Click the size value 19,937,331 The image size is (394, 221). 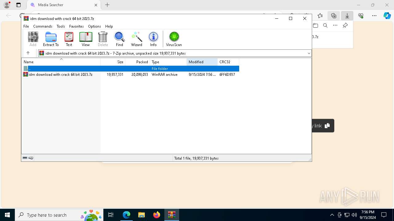(x=115, y=75)
